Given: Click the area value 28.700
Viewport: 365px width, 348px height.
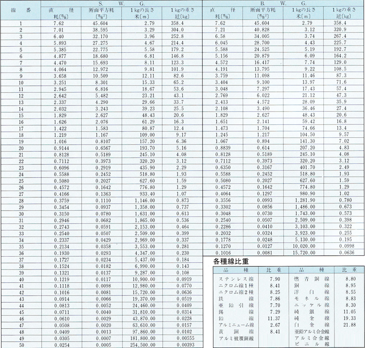Looking at the screenshot, I should tap(262, 43).
